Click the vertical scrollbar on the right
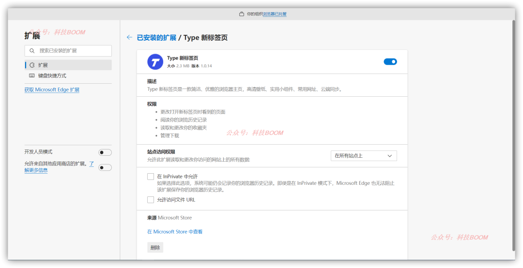Image resolution: width=523 pixels, height=268 pixels. coord(513,135)
